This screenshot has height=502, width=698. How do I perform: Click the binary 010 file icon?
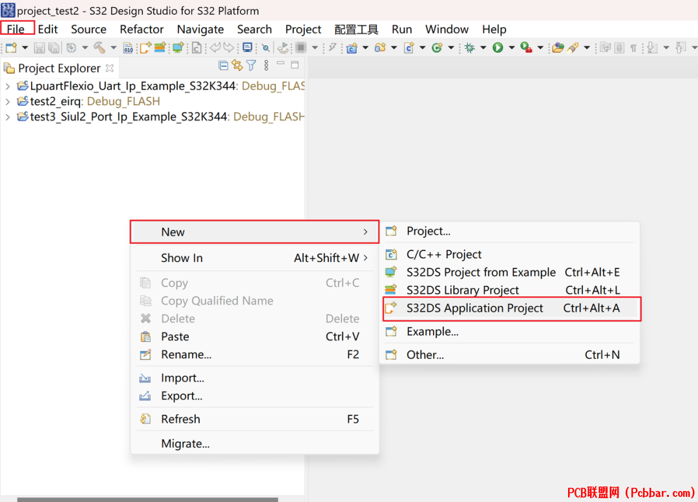pos(128,48)
